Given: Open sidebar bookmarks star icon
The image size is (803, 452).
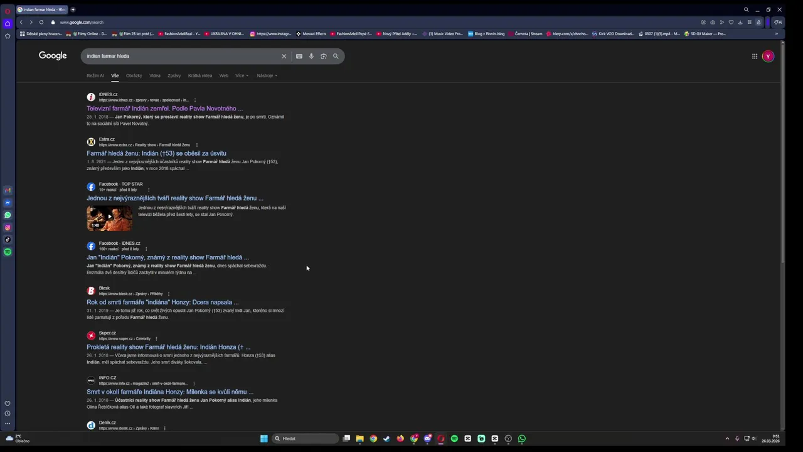Looking at the screenshot, I should [8, 36].
